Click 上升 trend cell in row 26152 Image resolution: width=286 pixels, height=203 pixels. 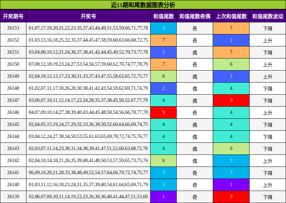(x=267, y=40)
